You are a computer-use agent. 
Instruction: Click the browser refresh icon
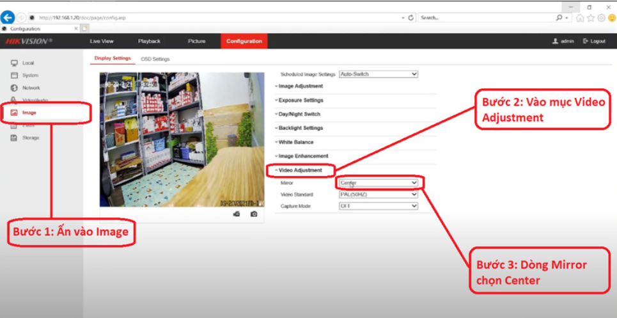tap(410, 18)
